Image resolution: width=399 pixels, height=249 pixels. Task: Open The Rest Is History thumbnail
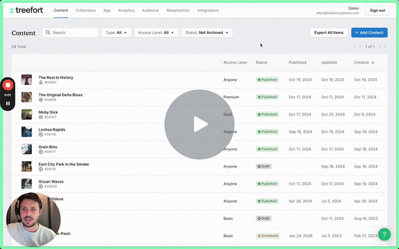pos(26,80)
